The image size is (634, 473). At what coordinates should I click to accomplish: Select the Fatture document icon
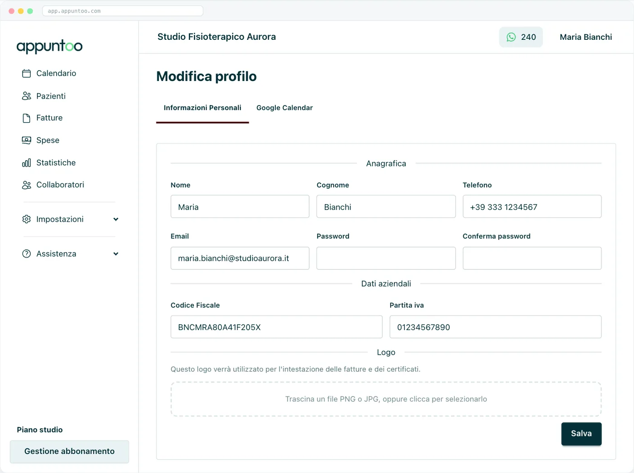coord(27,118)
